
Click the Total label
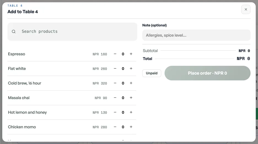coord(147,59)
